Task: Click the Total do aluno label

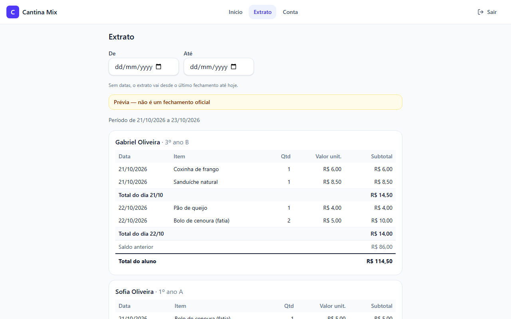Action: pos(137,261)
